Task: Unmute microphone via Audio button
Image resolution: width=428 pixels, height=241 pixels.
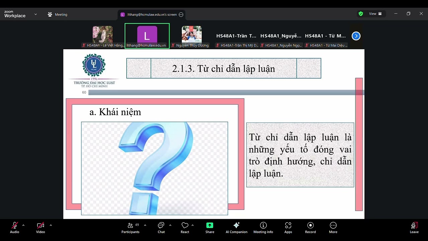Action: pos(14,228)
